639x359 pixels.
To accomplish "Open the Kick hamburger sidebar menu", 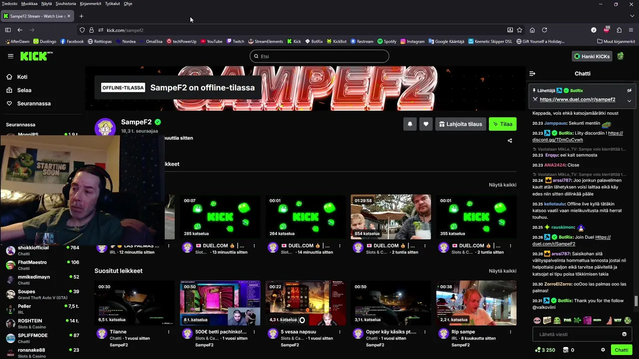I will (10, 56).
